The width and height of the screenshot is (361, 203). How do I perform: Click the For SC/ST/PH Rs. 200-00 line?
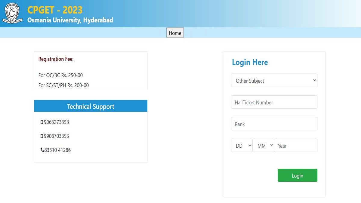[63, 85]
